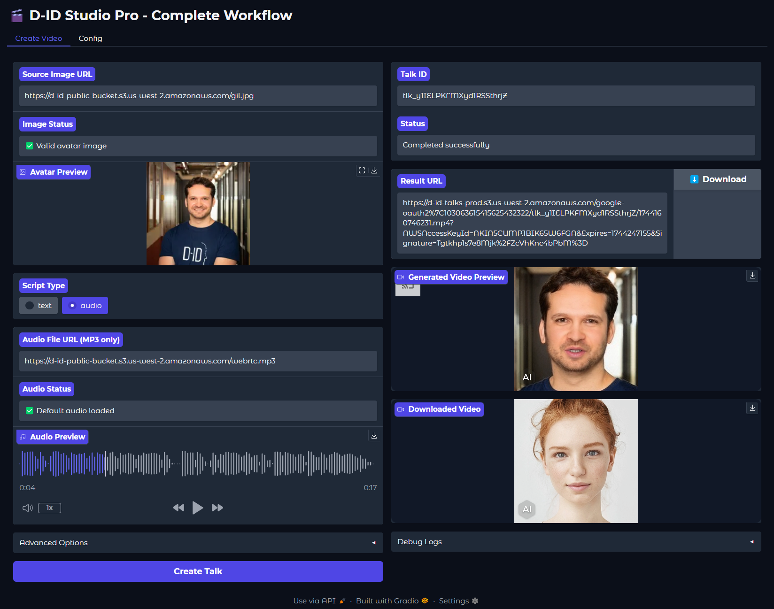774x609 pixels.
Task: Select the Talk ID field
Action: point(576,96)
